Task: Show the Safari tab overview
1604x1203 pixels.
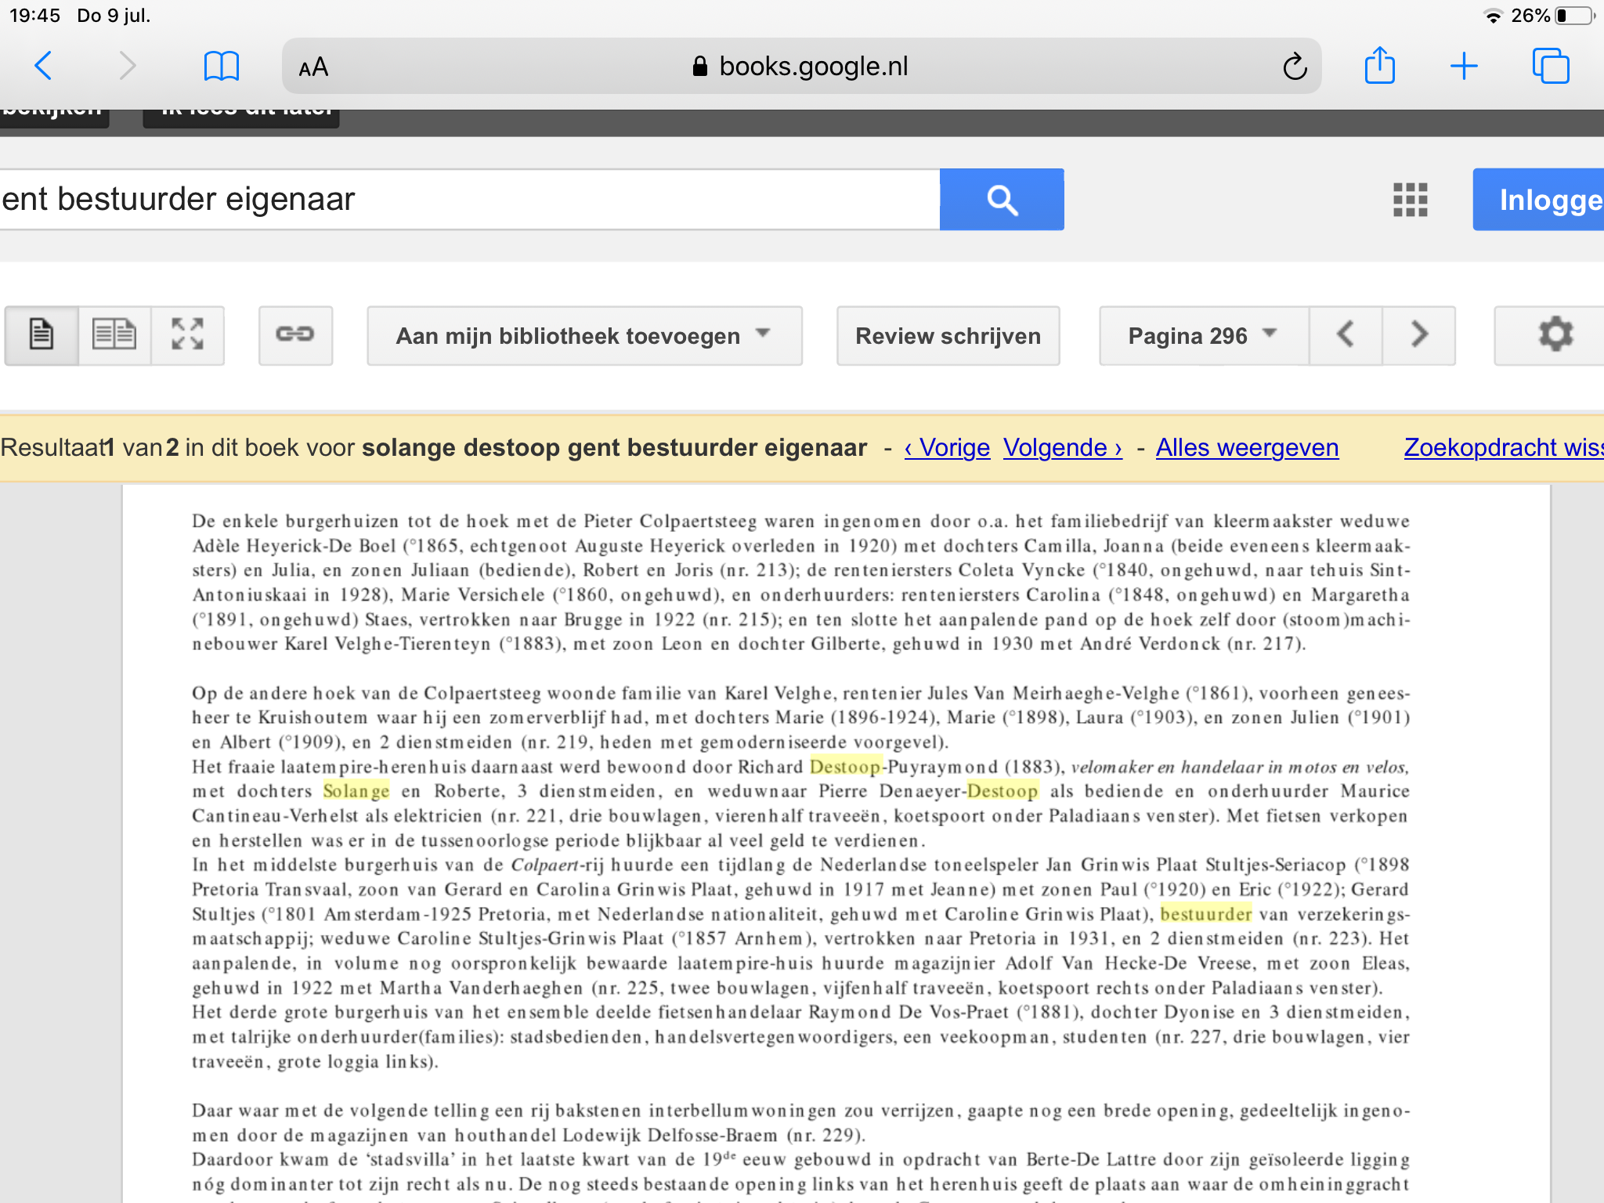Action: [1550, 66]
